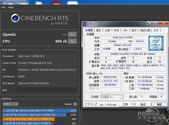
Task: Click the Processor field in Your System
Action: pos(47,56)
